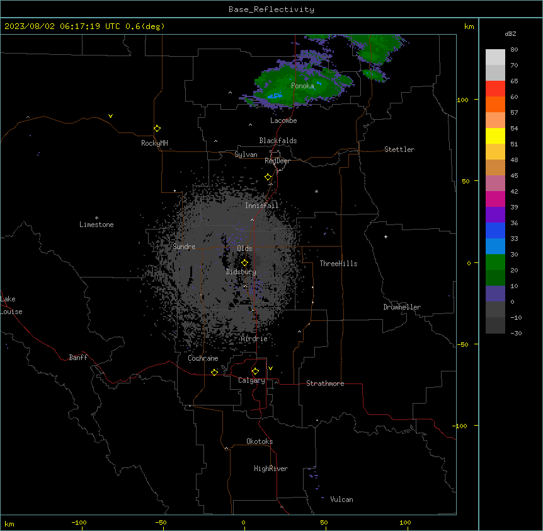Select the orange 60-57 dBZ legend swatch

click(x=495, y=104)
